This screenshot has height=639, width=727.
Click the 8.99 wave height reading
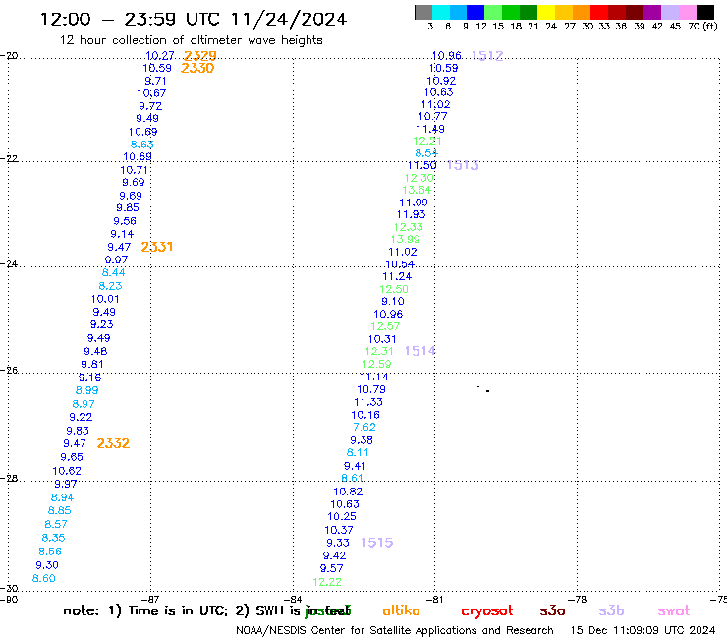(87, 390)
